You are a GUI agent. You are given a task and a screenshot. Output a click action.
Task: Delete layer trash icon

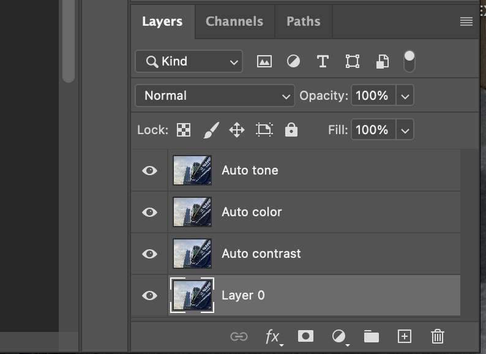point(437,336)
